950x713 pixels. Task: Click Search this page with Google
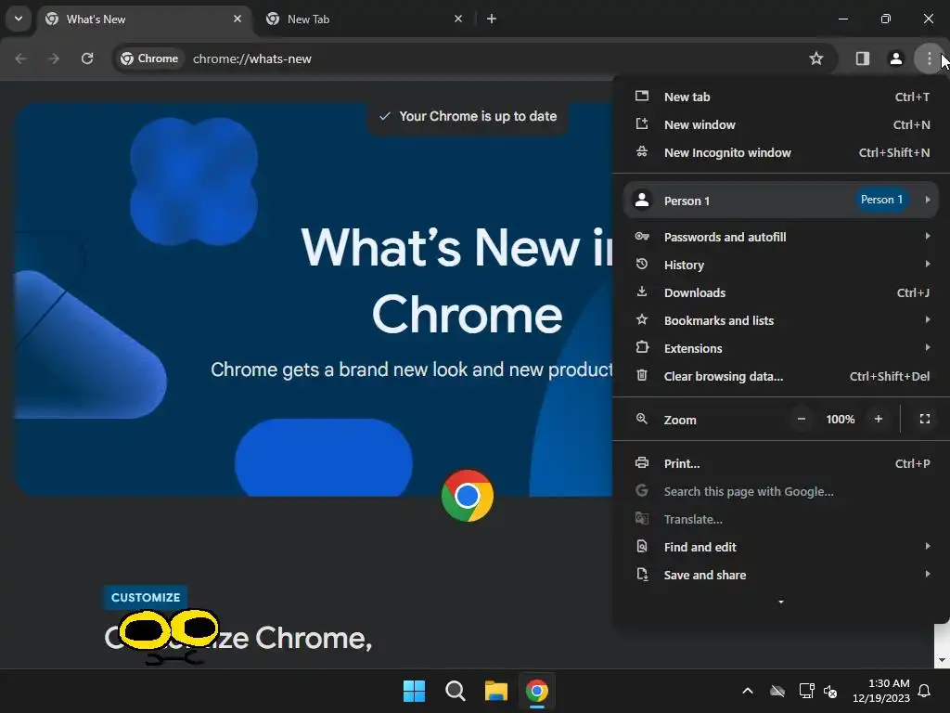pos(781,492)
